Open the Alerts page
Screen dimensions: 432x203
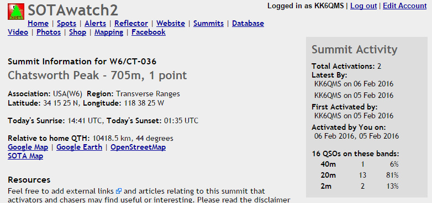(x=96, y=24)
